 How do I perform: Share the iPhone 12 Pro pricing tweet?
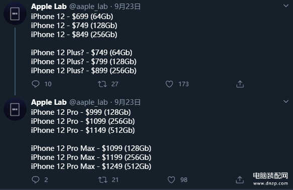coord(240,180)
